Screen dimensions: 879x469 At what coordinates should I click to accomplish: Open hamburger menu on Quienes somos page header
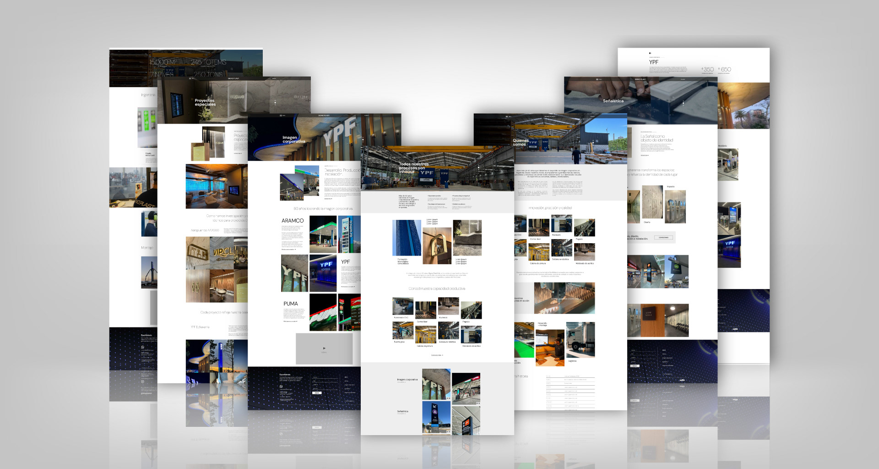coord(507,116)
